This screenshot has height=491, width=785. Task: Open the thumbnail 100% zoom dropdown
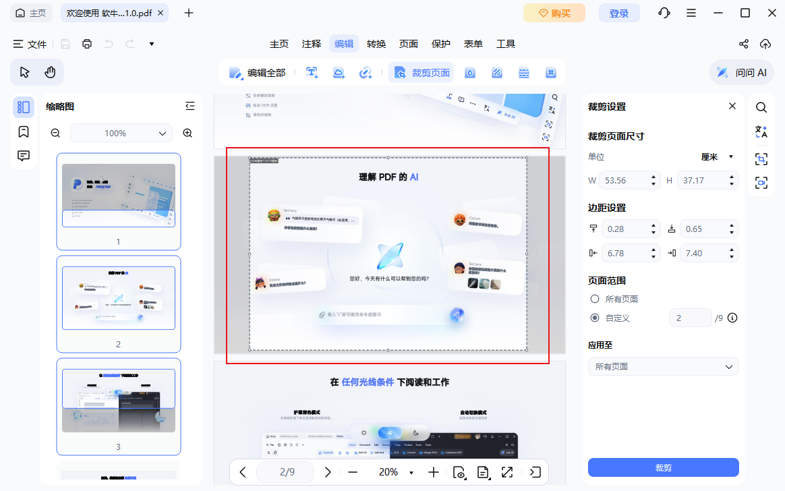[121, 133]
